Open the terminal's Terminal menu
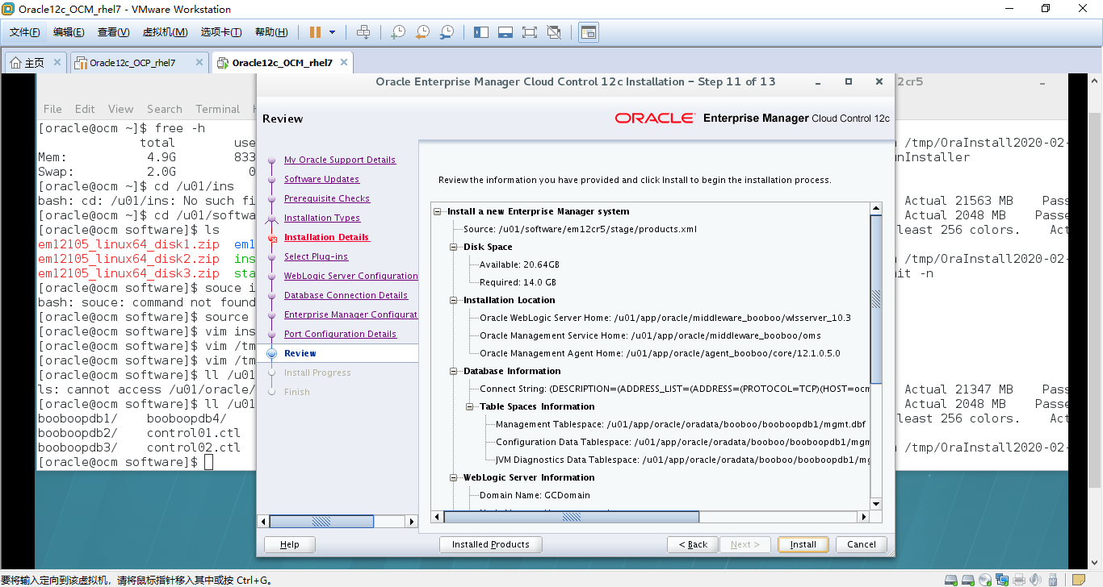Screen dimensions: 1103x587 point(217,109)
